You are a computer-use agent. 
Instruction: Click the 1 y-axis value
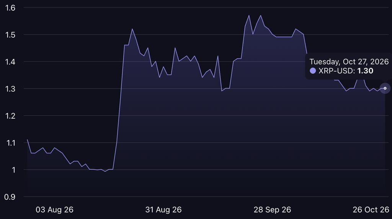[13, 170]
